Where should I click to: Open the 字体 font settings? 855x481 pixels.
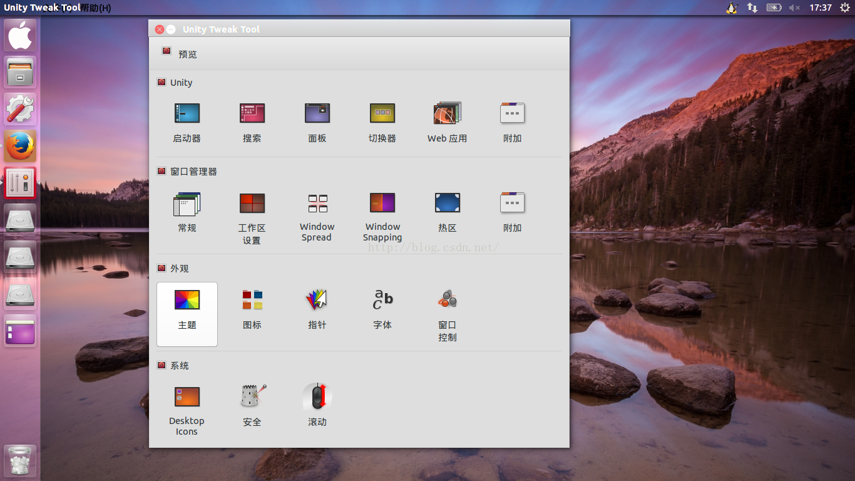[x=382, y=309]
